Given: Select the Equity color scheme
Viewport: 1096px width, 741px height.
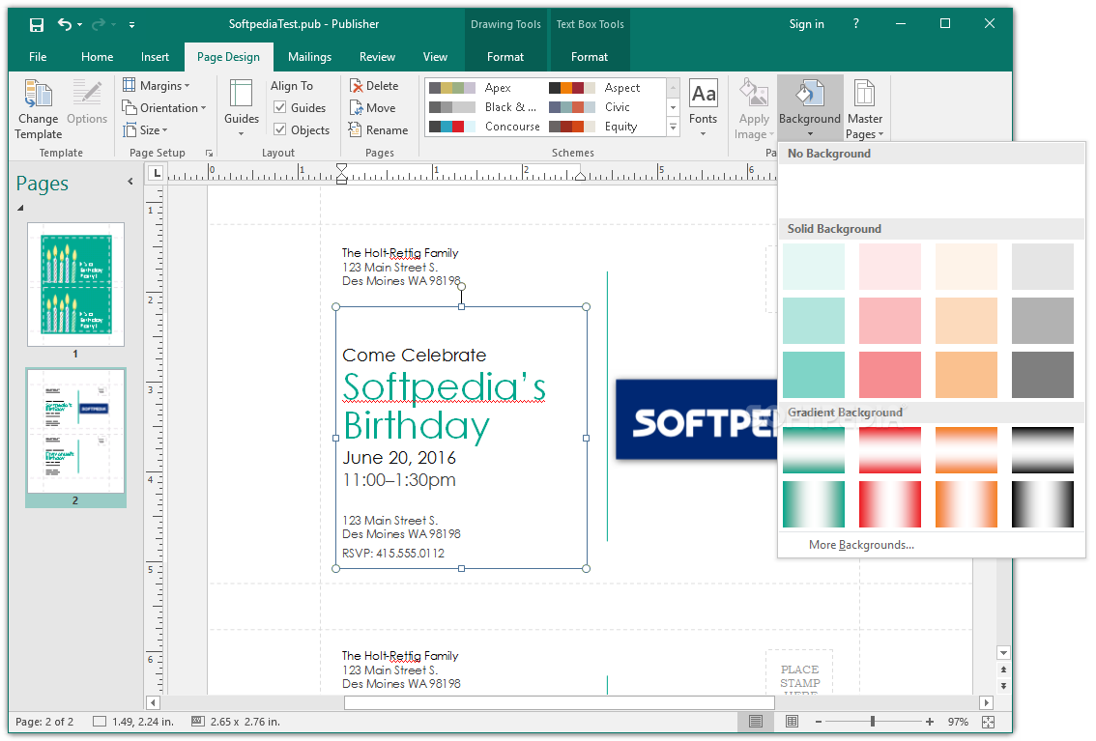Looking at the screenshot, I should coord(605,127).
